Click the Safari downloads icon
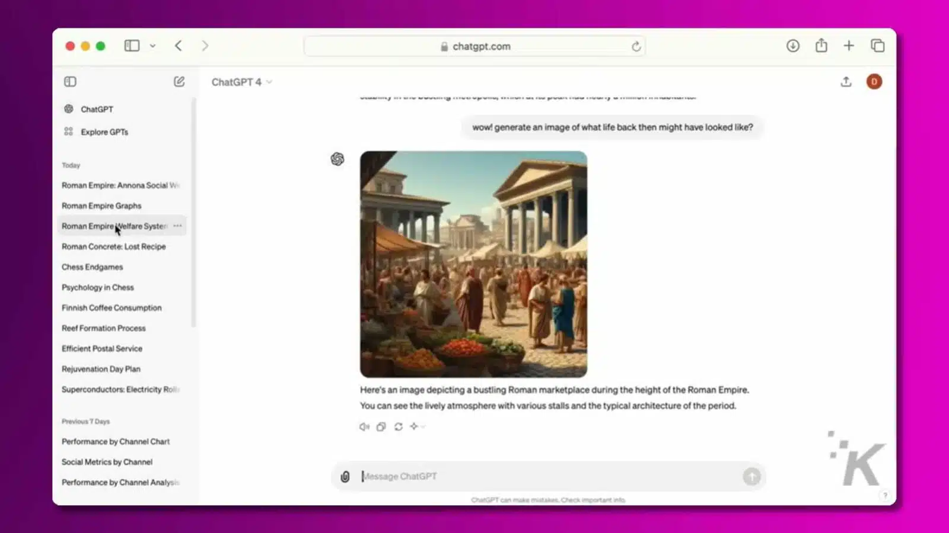949x533 pixels. point(793,46)
